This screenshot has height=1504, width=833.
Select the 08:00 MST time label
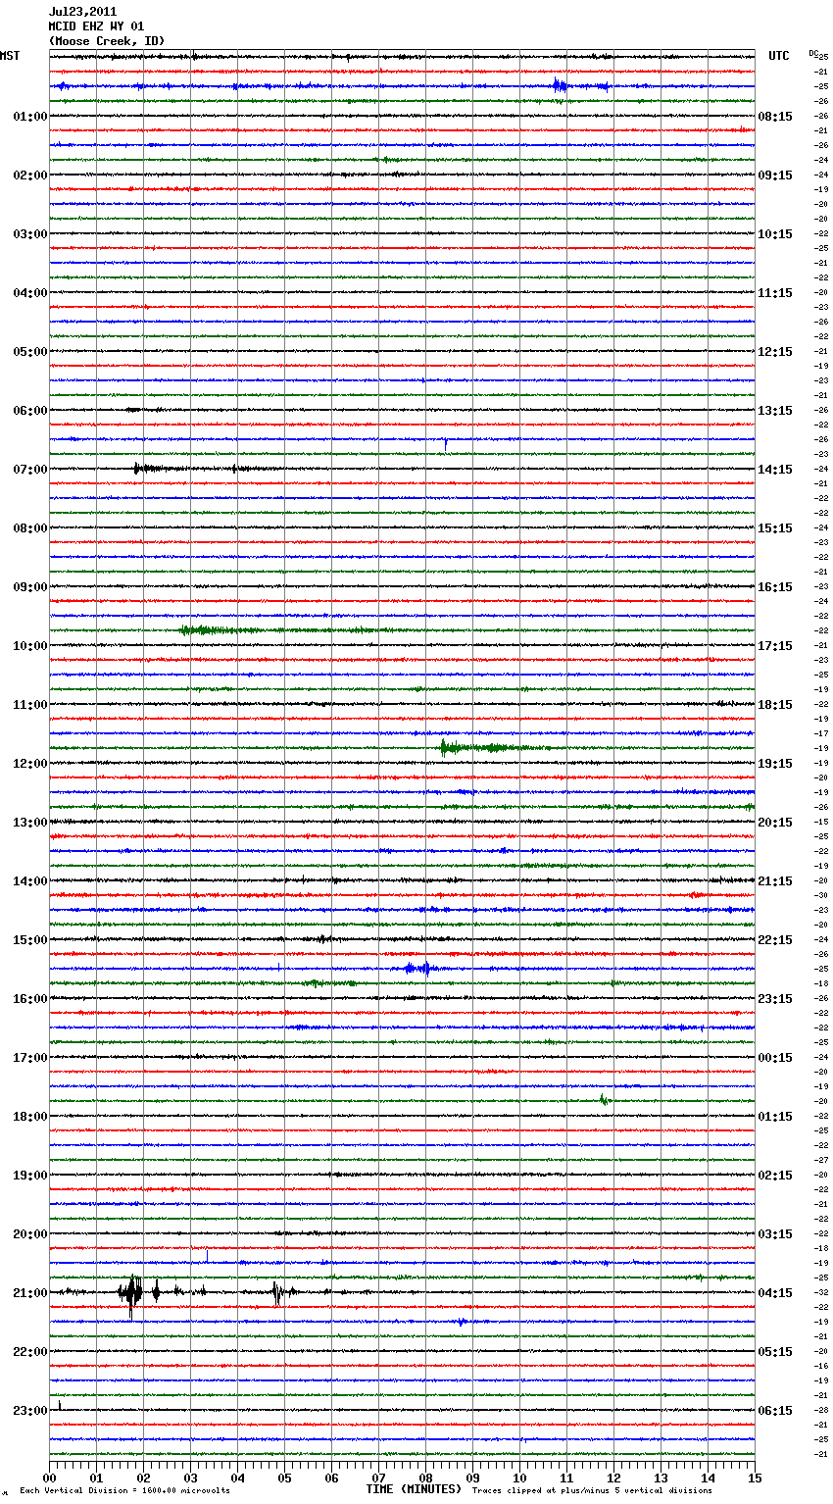pos(29,528)
